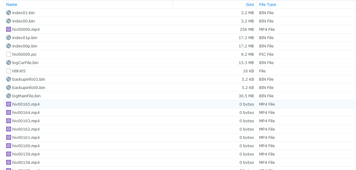Sort by File Type column header
356x170 pixels.
point(267,5)
